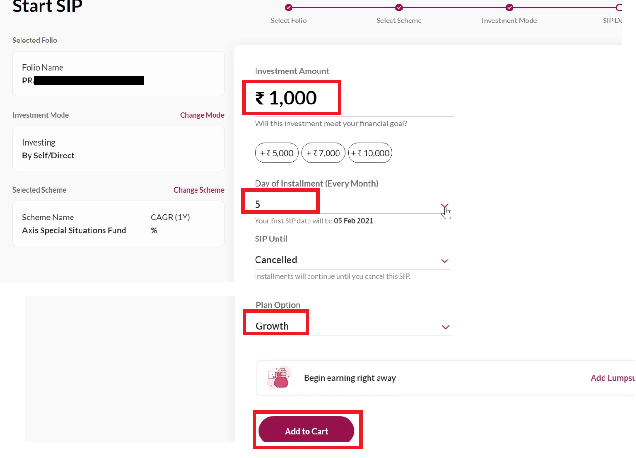Viewport: 636px width, 458px height.
Task: Click the SIP Details progress marker
Action: (618, 8)
